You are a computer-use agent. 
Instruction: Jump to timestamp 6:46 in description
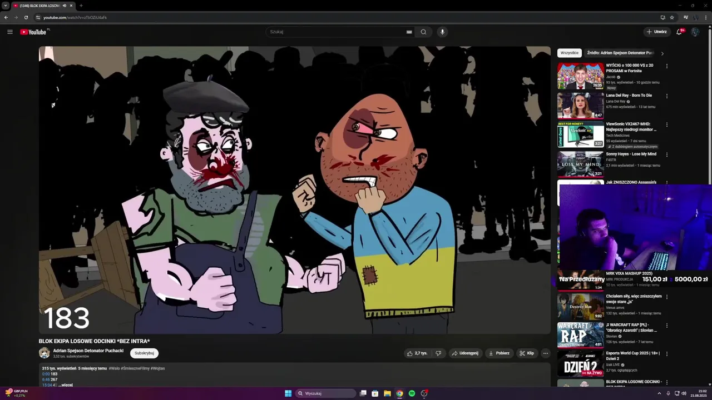click(x=46, y=379)
